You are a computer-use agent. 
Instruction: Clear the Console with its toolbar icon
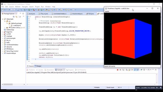pos(127,70)
